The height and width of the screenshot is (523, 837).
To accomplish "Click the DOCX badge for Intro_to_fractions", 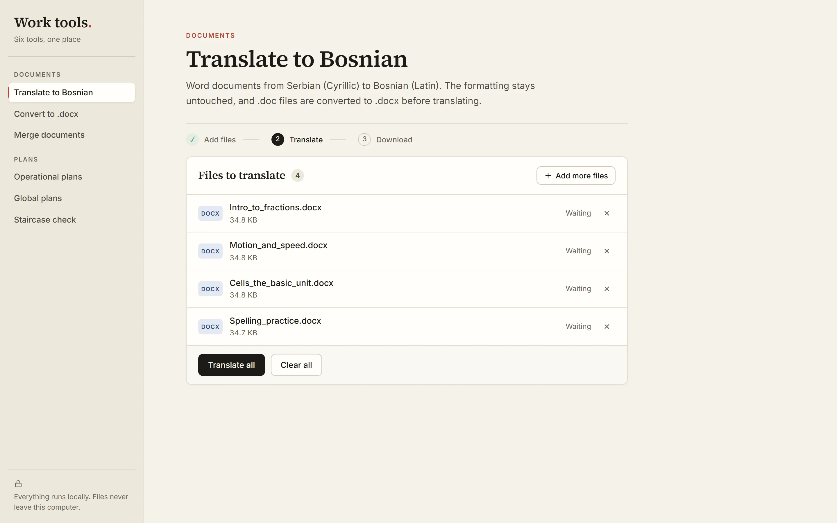I will [x=210, y=214].
